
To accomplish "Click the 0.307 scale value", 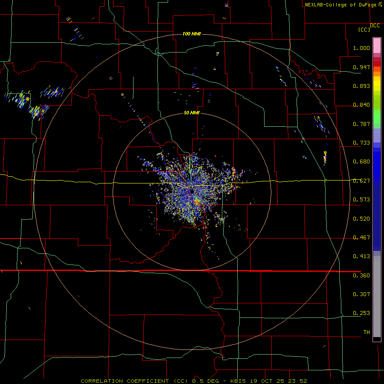I will click(361, 294).
